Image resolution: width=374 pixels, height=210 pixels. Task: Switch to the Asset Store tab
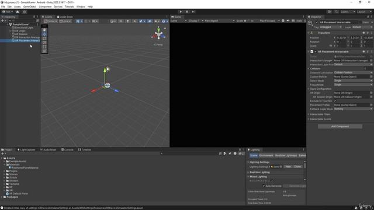click(65, 17)
